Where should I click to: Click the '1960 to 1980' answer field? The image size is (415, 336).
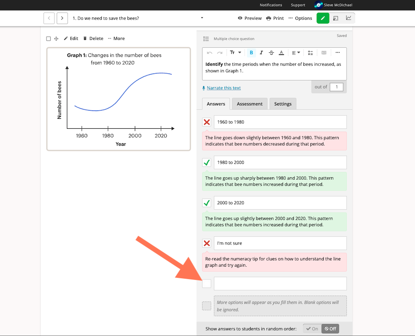[x=280, y=122]
